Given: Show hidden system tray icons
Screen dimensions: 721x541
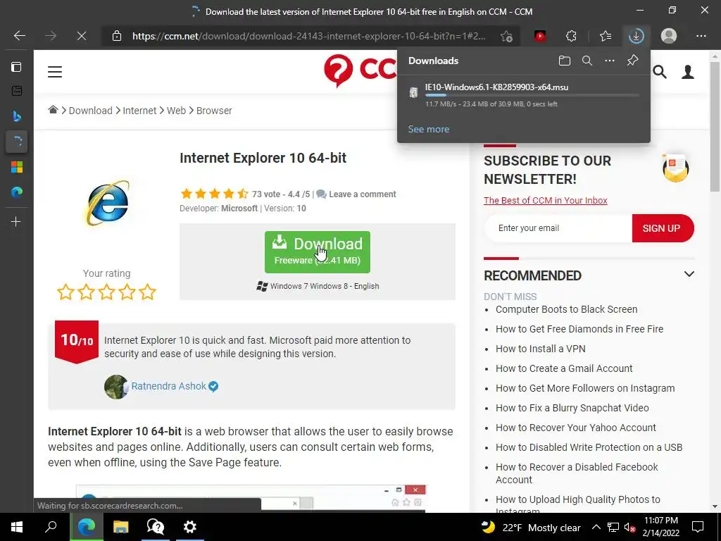Looking at the screenshot, I should pos(596,527).
